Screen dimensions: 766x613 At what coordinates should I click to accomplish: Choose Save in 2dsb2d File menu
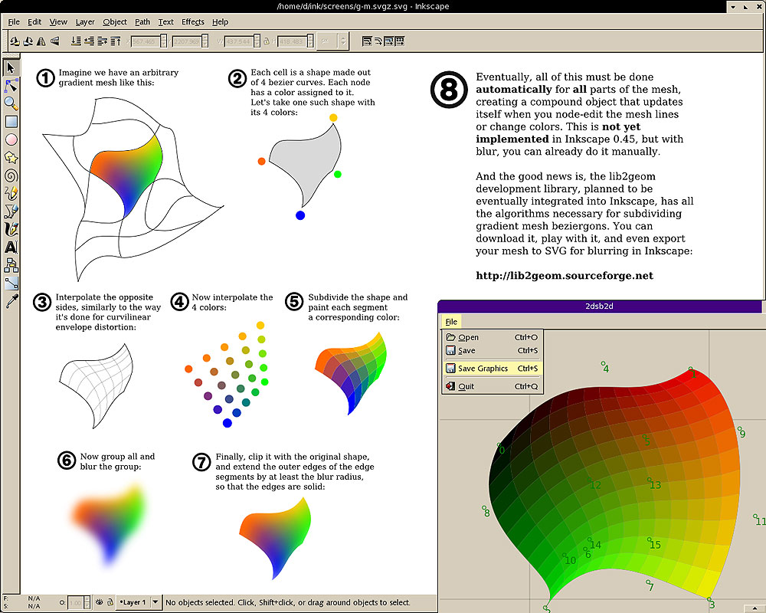pos(492,350)
